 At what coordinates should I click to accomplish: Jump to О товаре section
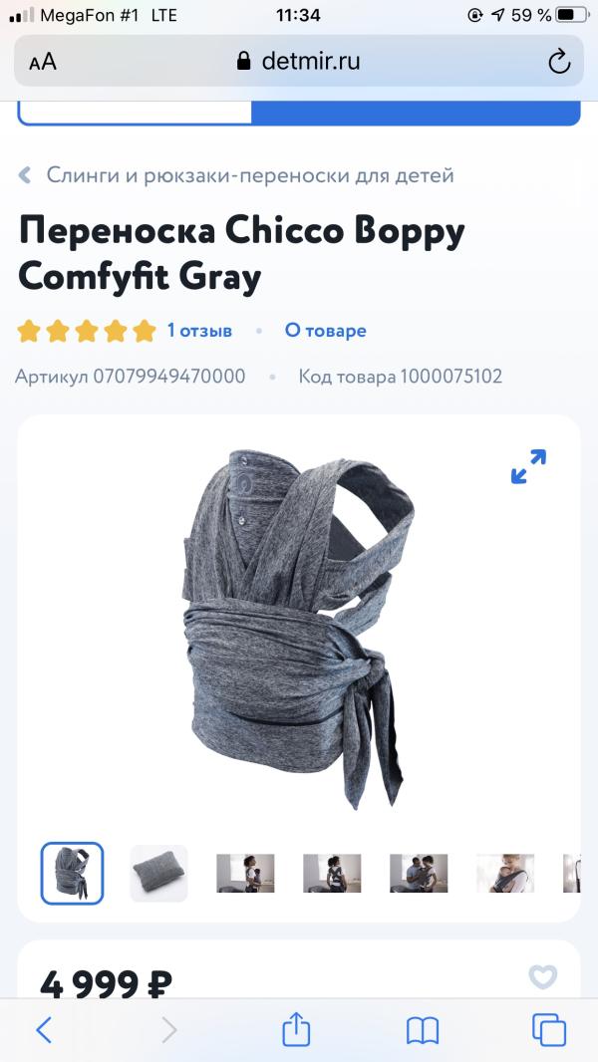tap(325, 331)
